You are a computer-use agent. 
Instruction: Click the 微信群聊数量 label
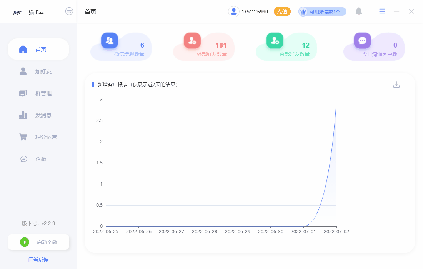129,54
